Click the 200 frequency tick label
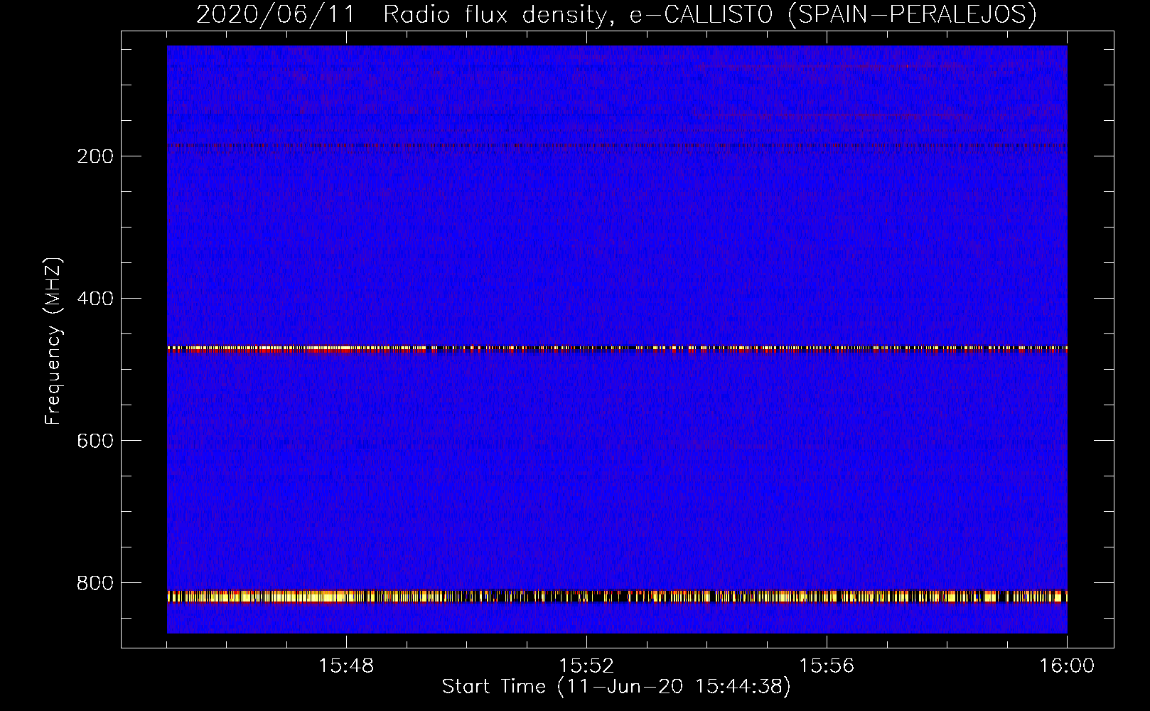The height and width of the screenshot is (711, 1150). pyautogui.click(x=95, y=156)
